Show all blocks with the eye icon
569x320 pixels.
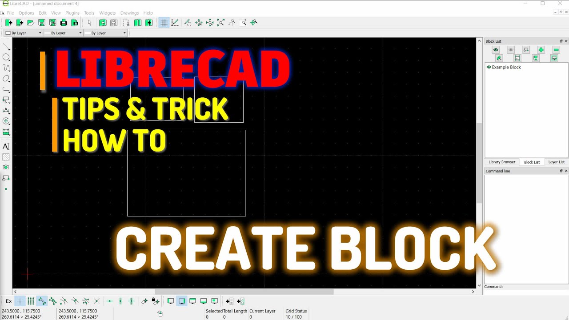[496, 50]
